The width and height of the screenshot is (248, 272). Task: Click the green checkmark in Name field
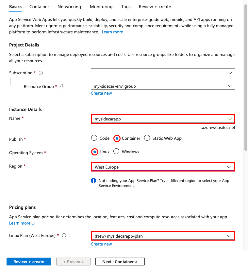(230, 119)
